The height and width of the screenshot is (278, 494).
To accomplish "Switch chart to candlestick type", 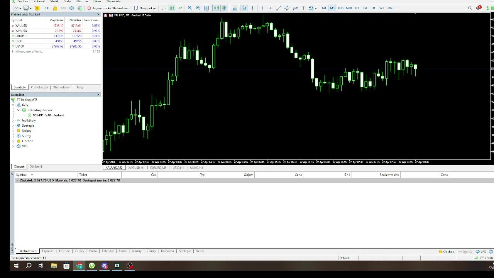I will pyautogui.click(x=172, y=8).
